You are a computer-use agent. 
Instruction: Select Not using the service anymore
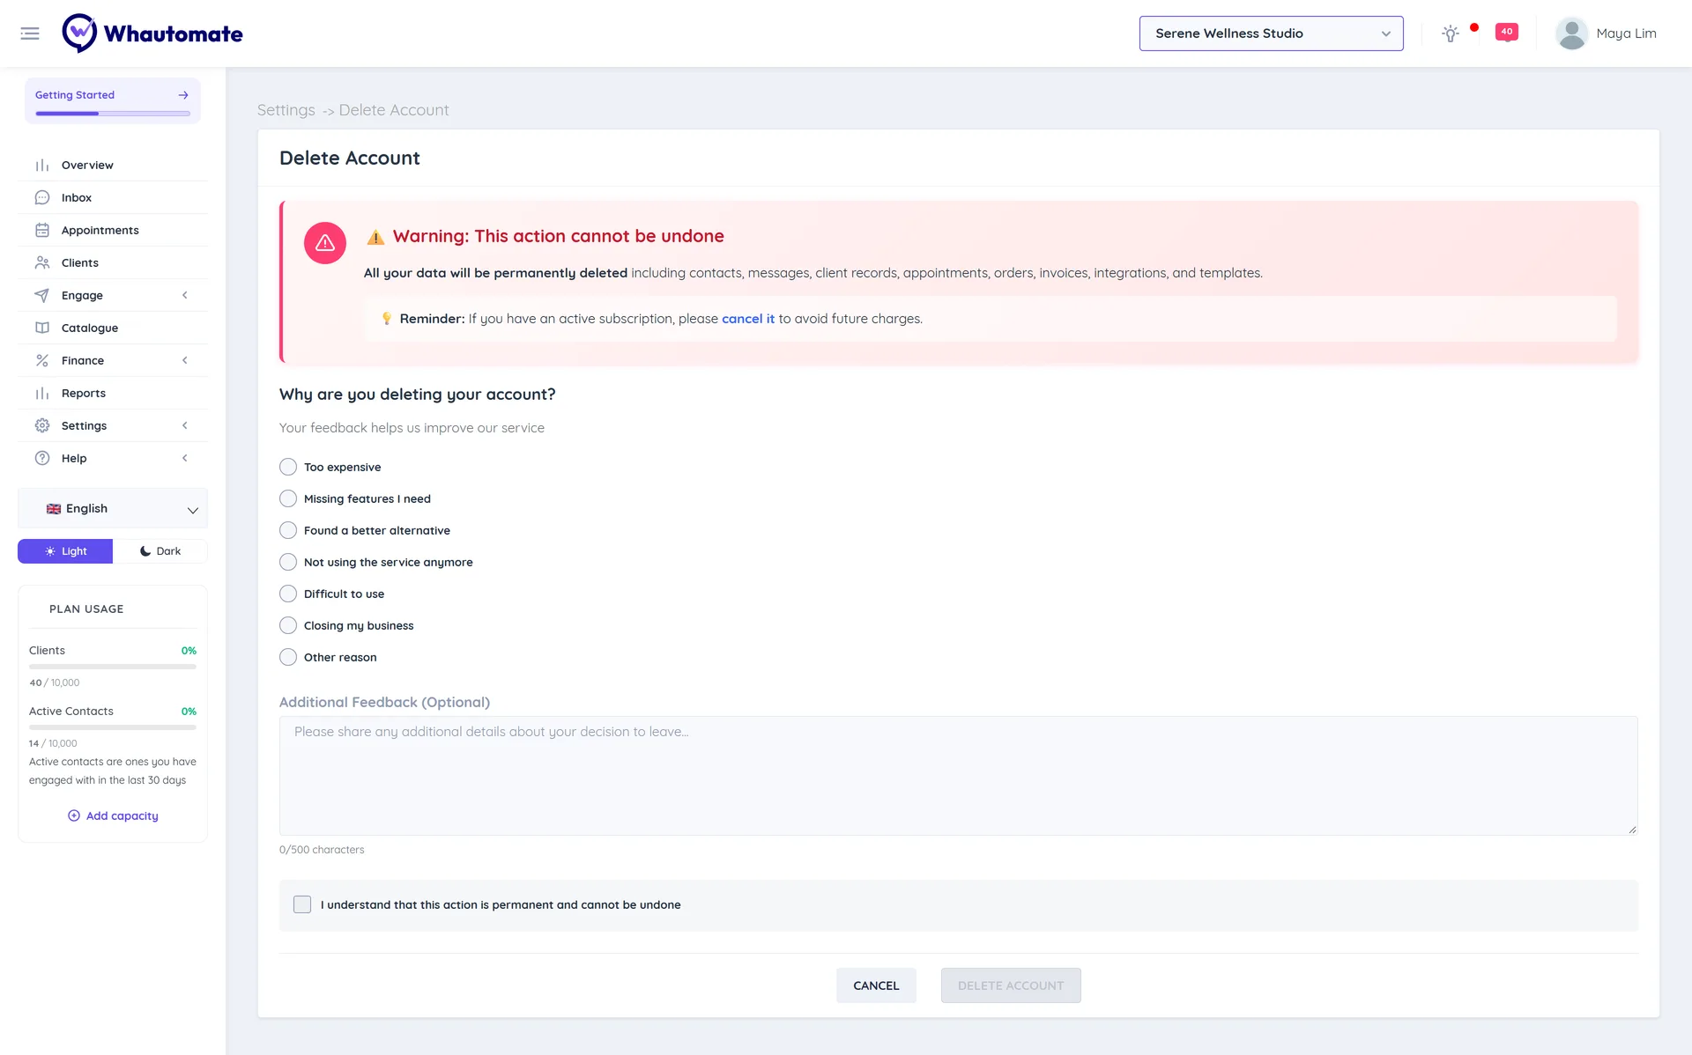[288, 562]
